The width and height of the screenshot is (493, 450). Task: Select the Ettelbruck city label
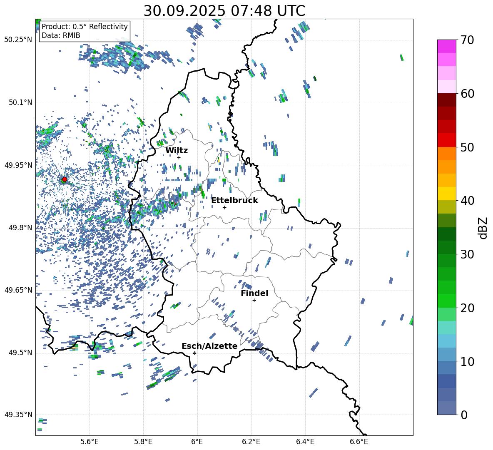pos(234,200)
